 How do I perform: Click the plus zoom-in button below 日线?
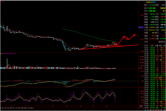point(139,108)
